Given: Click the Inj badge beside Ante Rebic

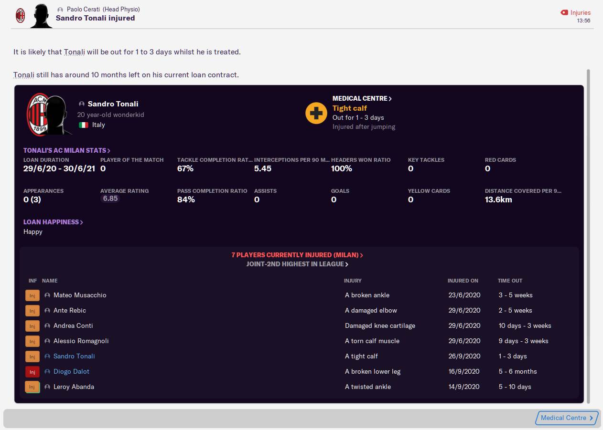Looking at the screenshot, I should click(32, 310).
